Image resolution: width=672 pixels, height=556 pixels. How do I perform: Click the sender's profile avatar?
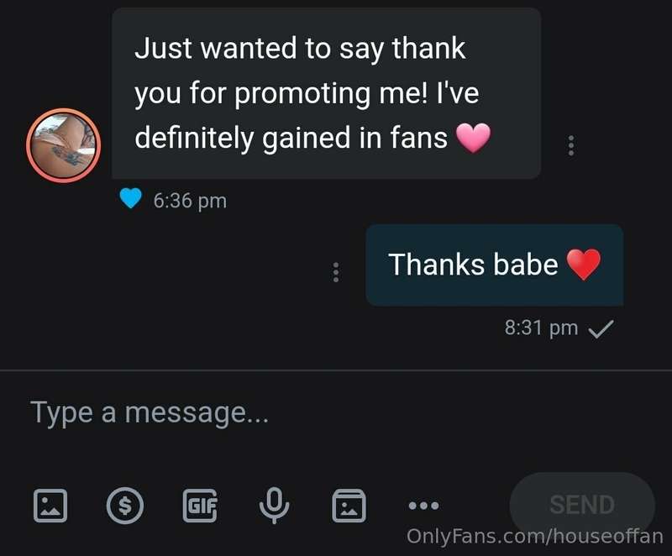[64, 145]
